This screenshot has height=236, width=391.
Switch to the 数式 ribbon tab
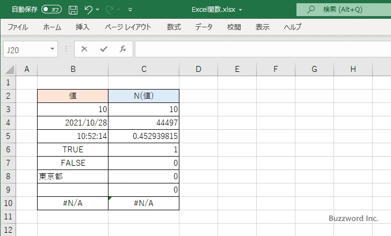[173, 27]
